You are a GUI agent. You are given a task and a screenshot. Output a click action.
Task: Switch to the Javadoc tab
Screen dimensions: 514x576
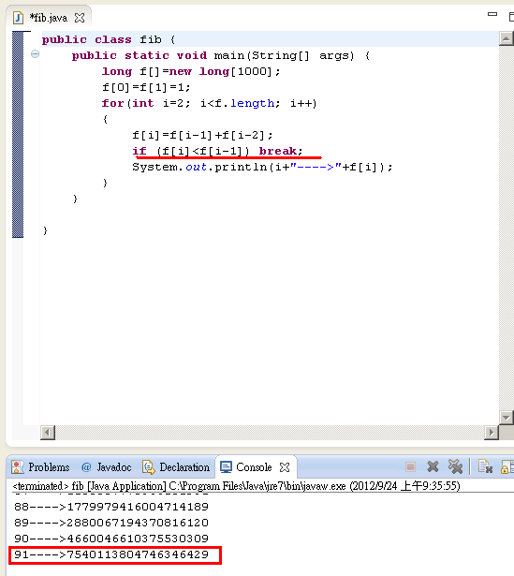tap(107, 467)
